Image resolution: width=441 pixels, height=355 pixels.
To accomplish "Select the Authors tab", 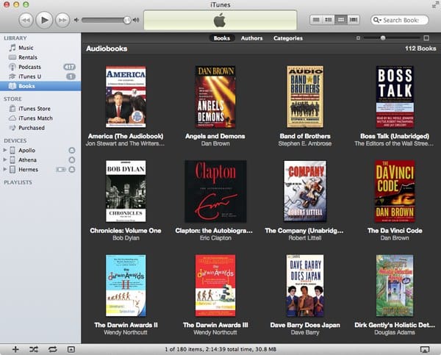I will 251,38.
